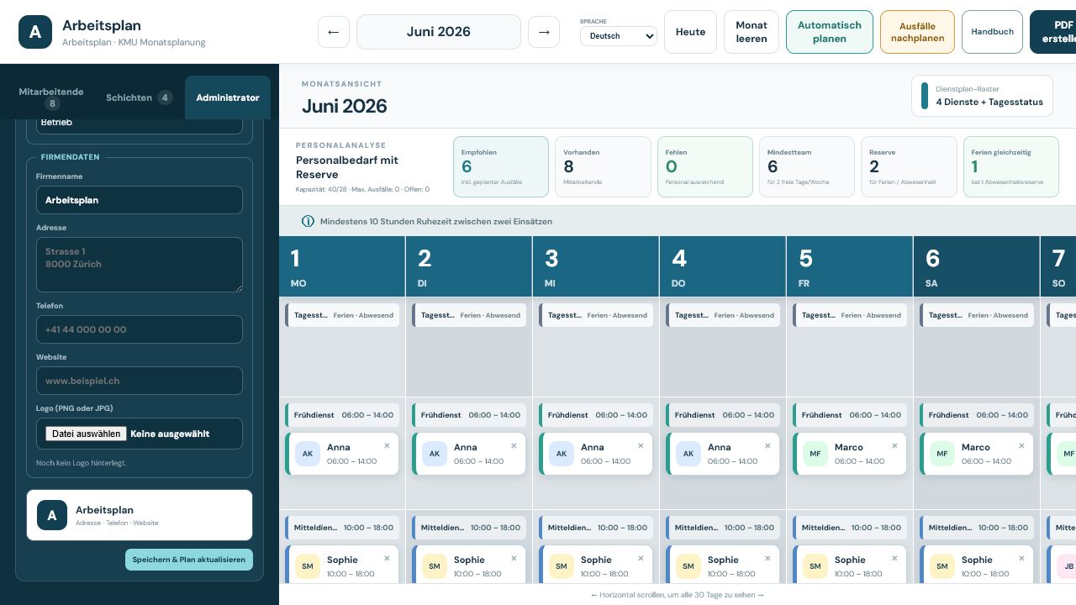
Task: Focus the Adresse text area
Action: tap(140, 265)
